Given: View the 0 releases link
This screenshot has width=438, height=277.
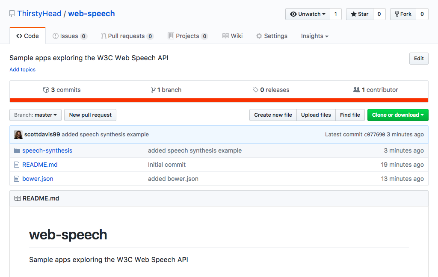Looking at the screenshot, I should click(271, 90).
